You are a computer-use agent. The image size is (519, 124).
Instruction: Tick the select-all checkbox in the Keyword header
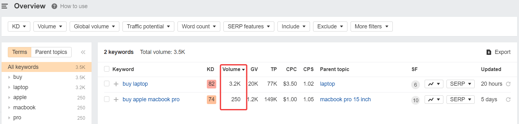point(107,69)
